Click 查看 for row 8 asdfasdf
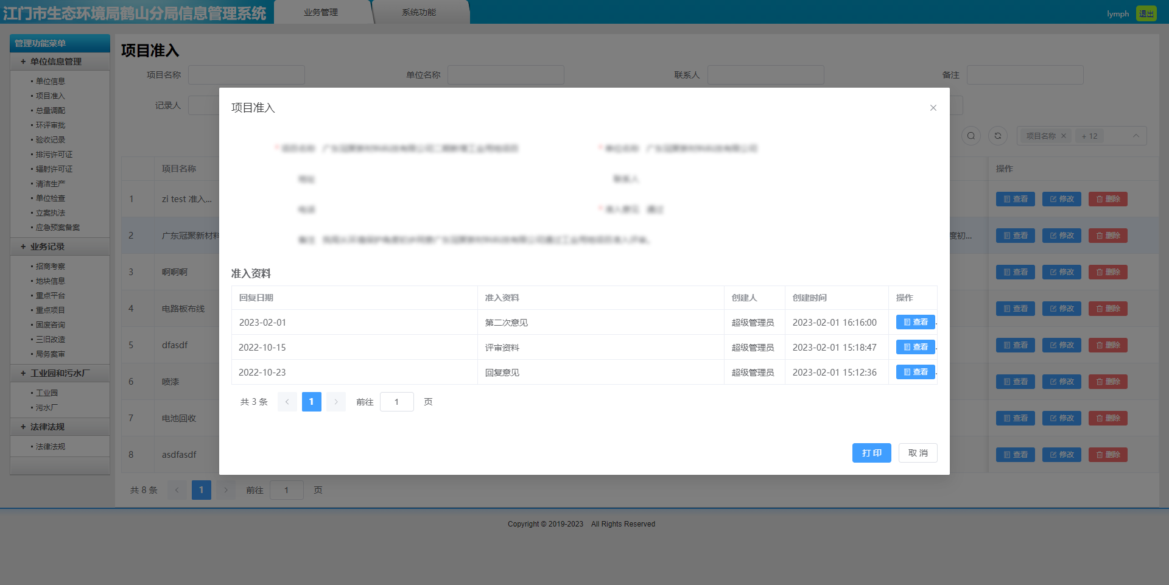The height and width of the screenshot is (585, 1169). [x=1016, y=455]
